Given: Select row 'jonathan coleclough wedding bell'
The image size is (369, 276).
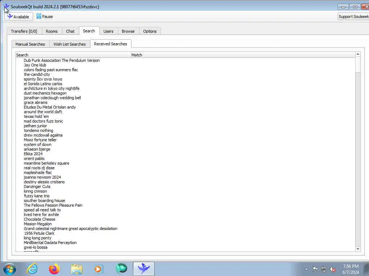Looking at the screenshot, I should (x=52, y=98).
